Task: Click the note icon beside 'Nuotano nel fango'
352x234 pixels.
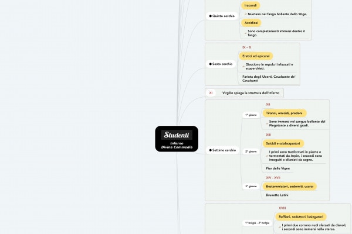Action: [245, 13]
